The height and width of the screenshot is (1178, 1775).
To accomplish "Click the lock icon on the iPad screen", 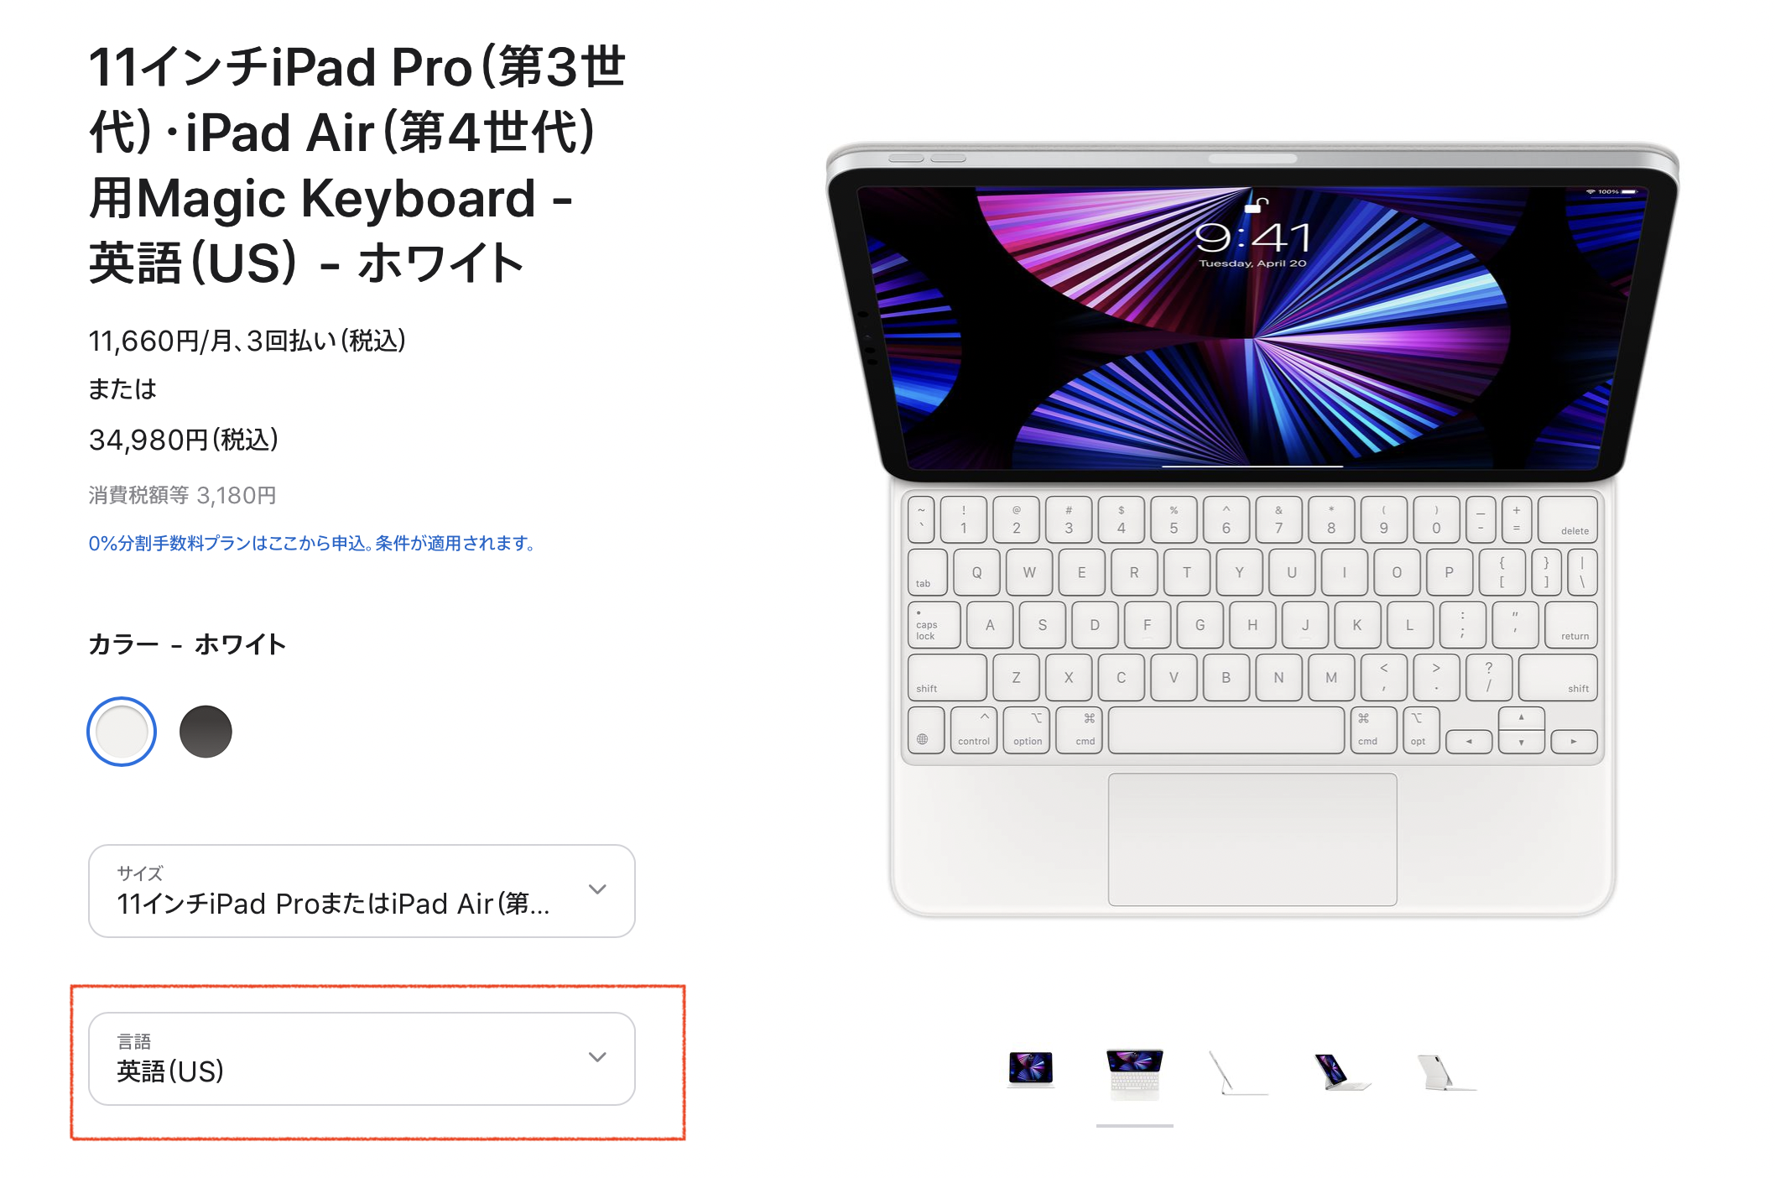I will [1256, 204].
